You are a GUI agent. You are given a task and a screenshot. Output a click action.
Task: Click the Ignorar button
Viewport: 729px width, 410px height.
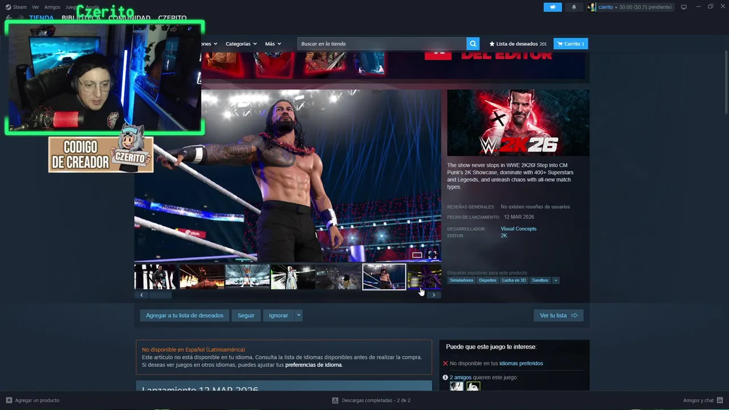[279, 315]
